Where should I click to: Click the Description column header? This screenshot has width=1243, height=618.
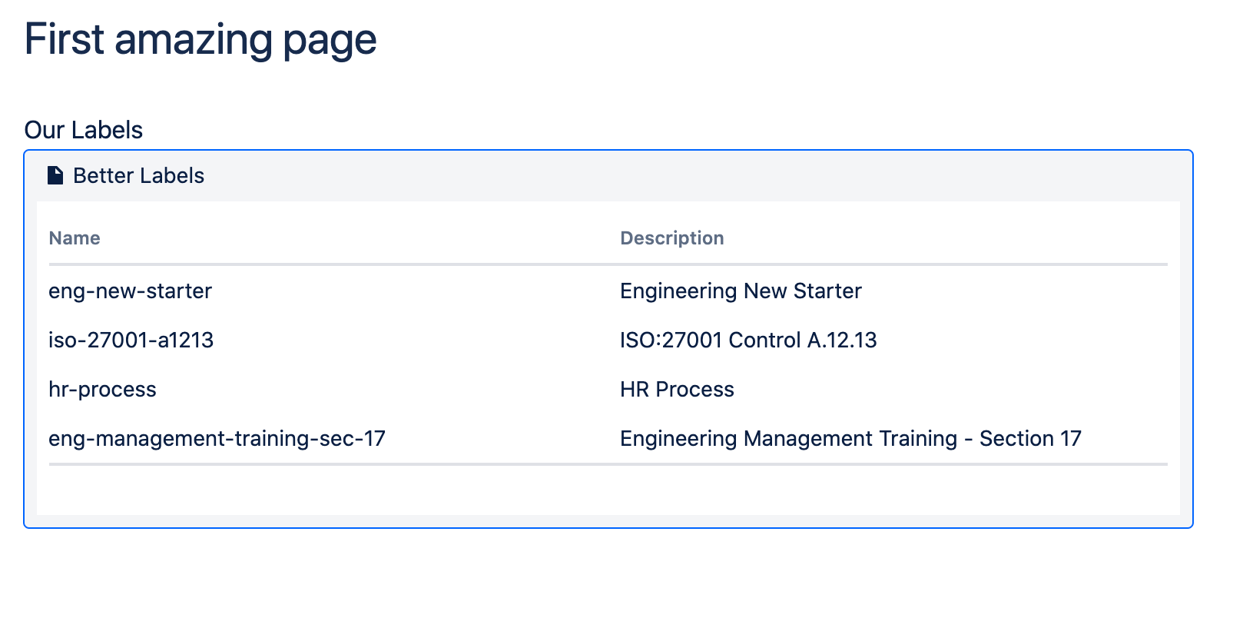671,238
